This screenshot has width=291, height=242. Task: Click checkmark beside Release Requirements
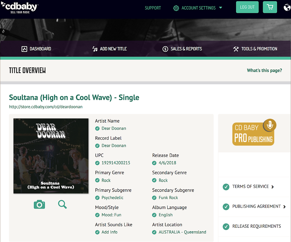226,227
